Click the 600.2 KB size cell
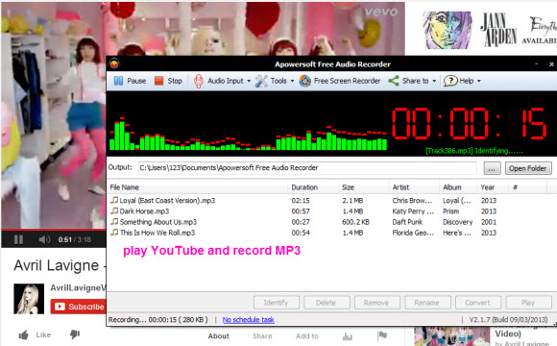This screenshot has height=346, width=557. click(355, 222)
